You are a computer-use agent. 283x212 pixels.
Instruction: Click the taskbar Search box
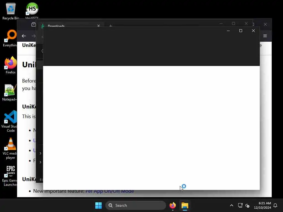[x=135, y=205]
